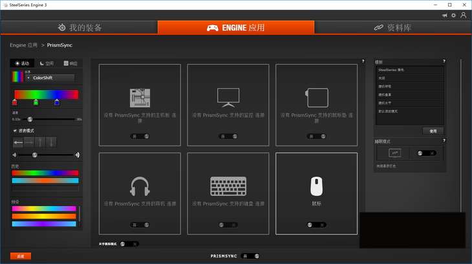Set wave direction to left arrow

click(x=18, y=142)
